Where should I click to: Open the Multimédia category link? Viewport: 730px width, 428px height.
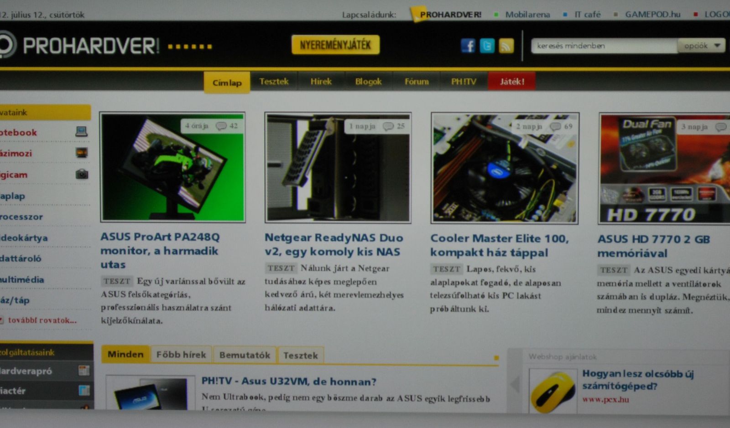pos(22,279)
